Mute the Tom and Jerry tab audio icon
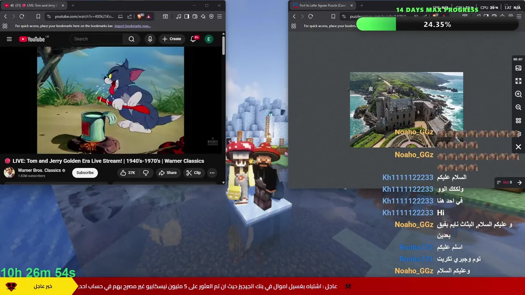The height and width of the screenshot is (295, 525). [x=11, y=5]
